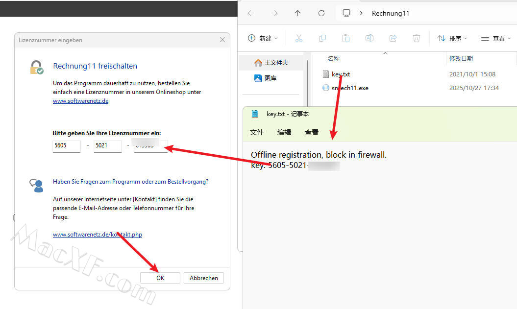This screenshot has width=517, height=309.
Task: Click the Cut scissors icon
Action: 298,38
